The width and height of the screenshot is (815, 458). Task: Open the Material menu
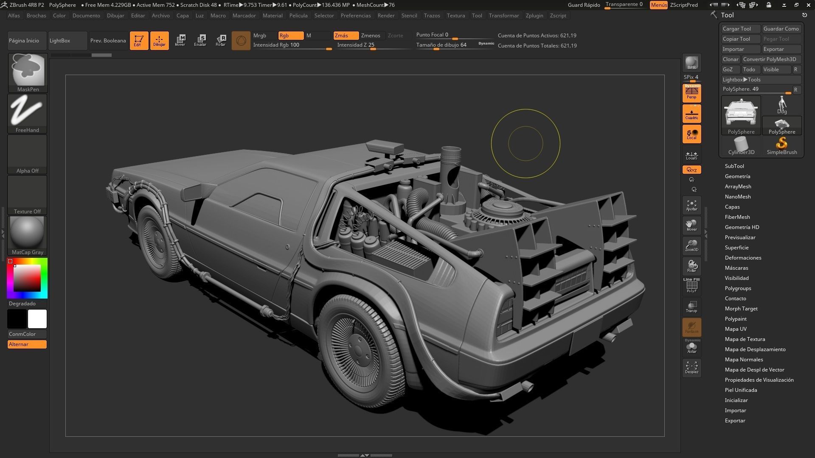coord(273,16)
